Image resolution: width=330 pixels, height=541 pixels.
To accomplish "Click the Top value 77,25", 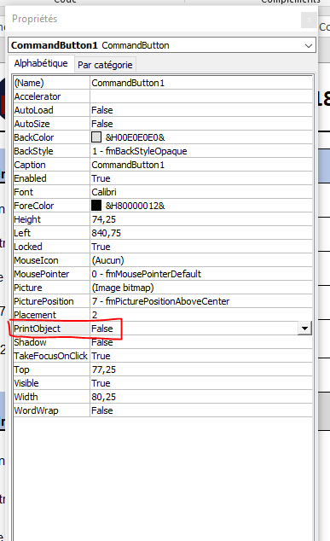I will point(103,369).
